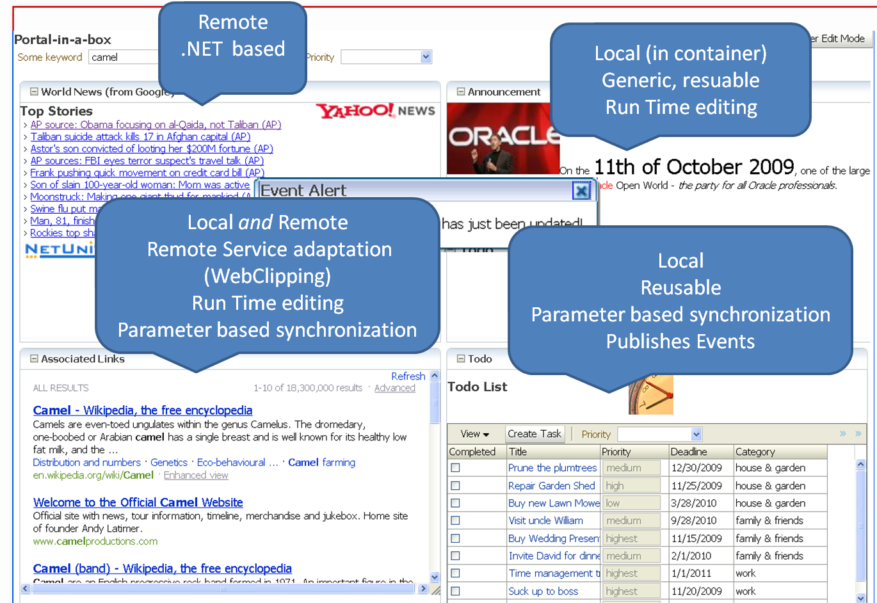Image resolution: width=877 pixels, height=603 pixels.
Task: Click right arrow of Associated Links horizontal scrollbar
Action: (422, 588)
